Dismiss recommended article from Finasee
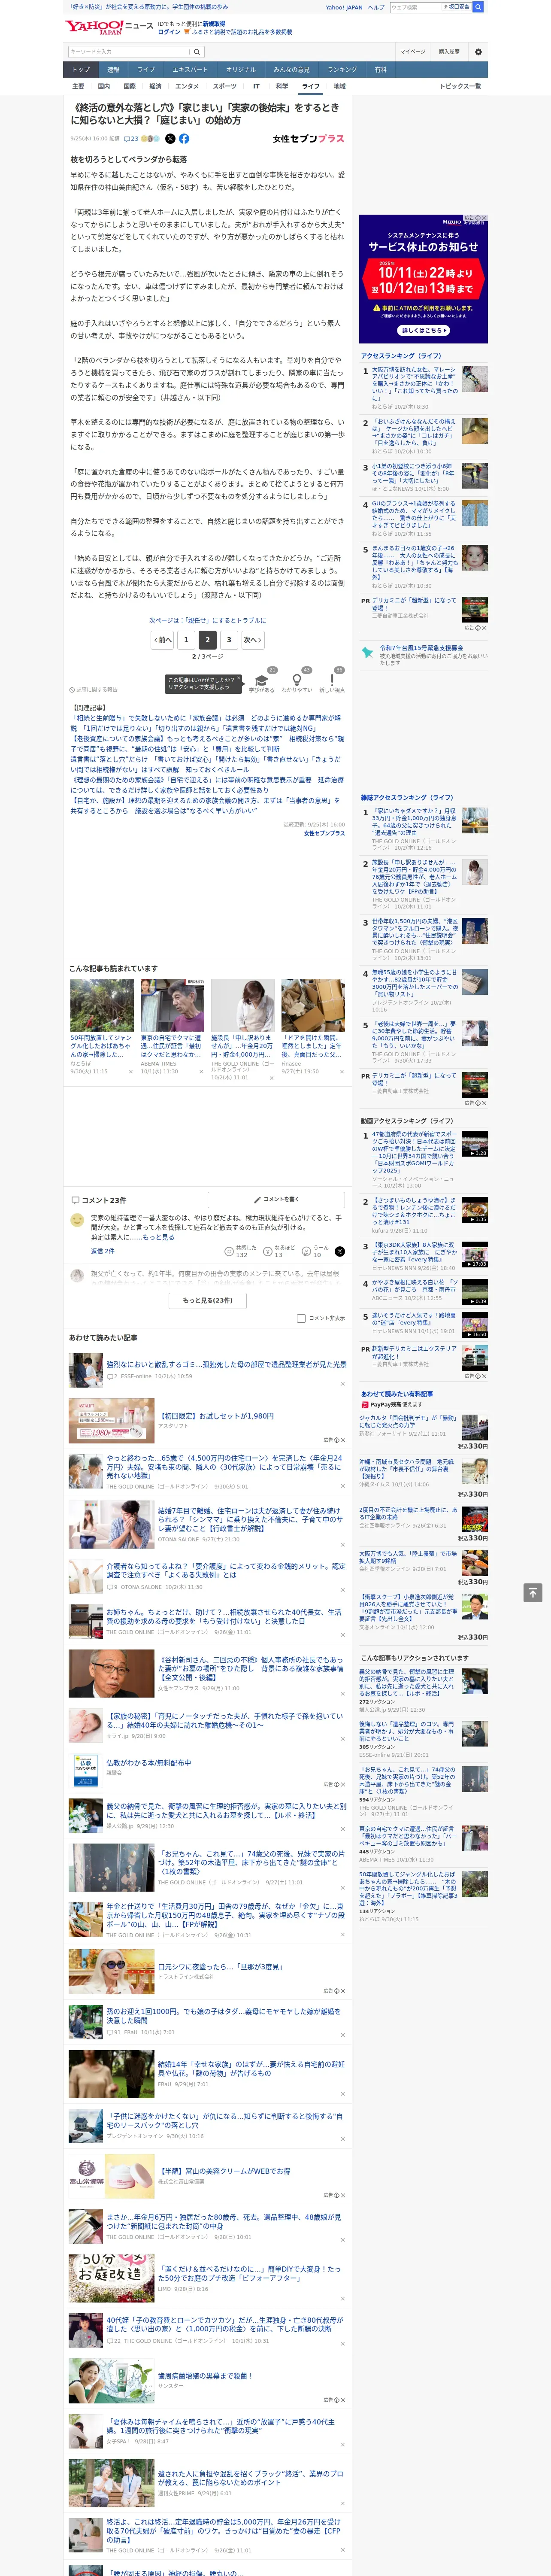551x2576 pixels. (x=341, y=1071)
